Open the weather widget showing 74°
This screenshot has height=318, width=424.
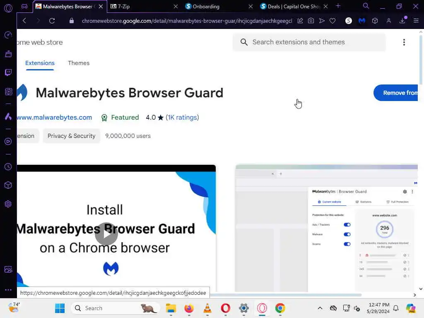(x=14, y=308)
